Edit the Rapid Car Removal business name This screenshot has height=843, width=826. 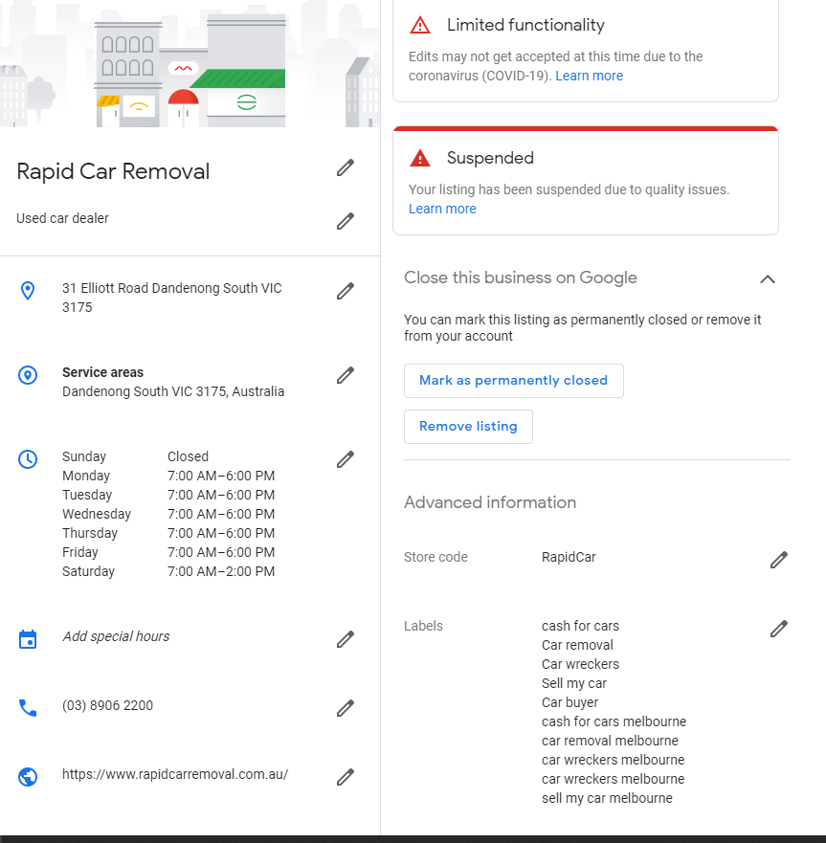click(346, 167)
